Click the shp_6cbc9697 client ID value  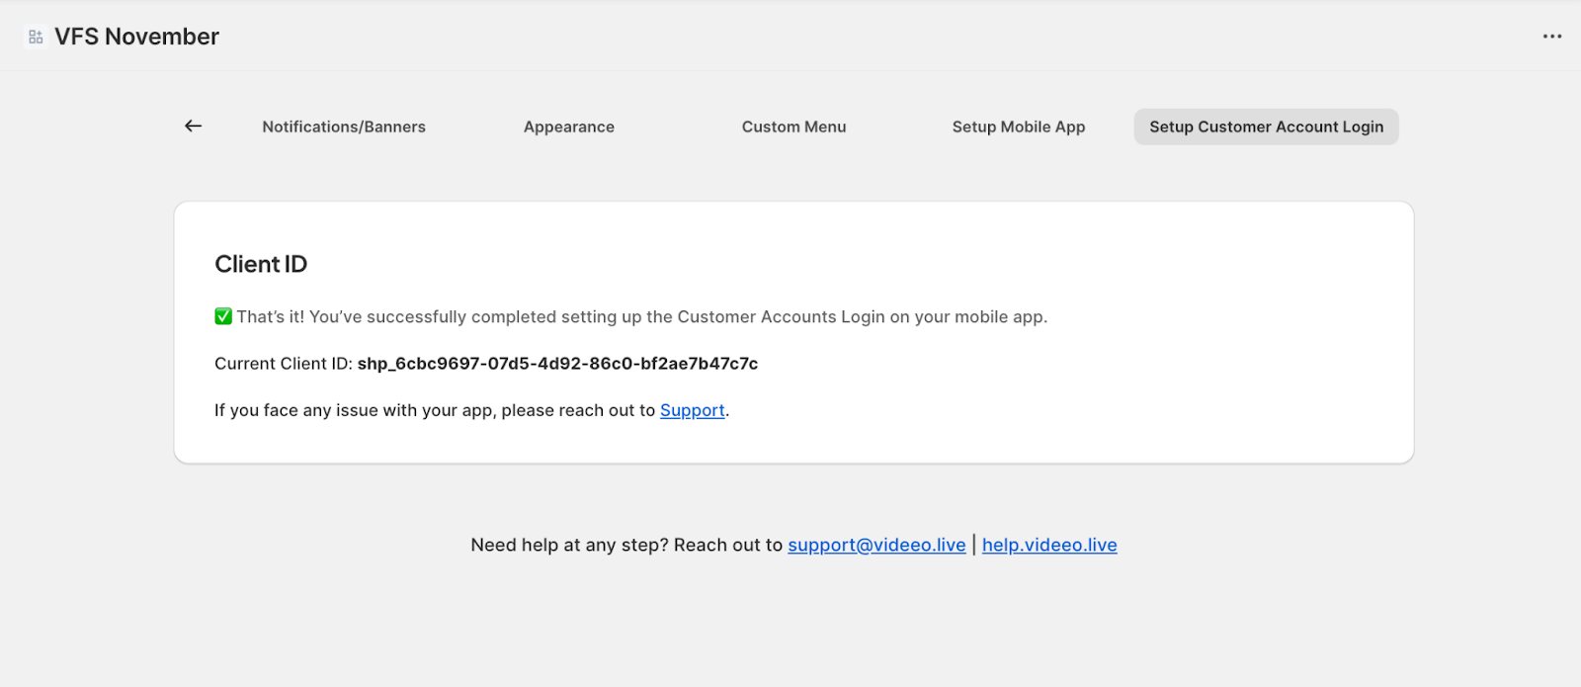pos(557,364)
